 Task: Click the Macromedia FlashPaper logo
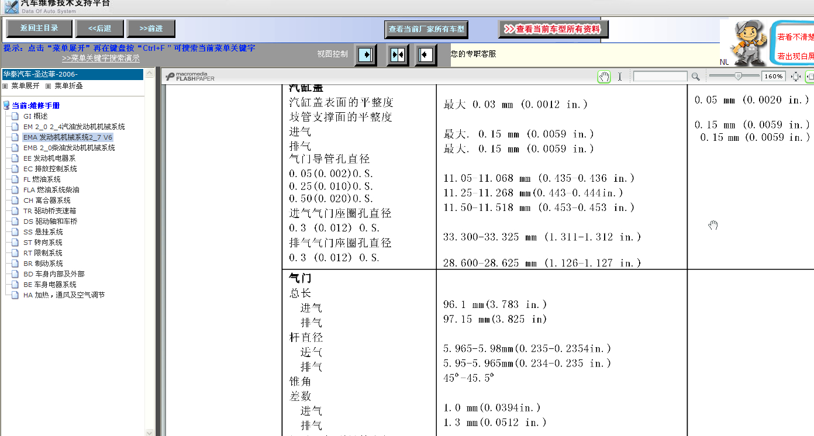[190, 77]
